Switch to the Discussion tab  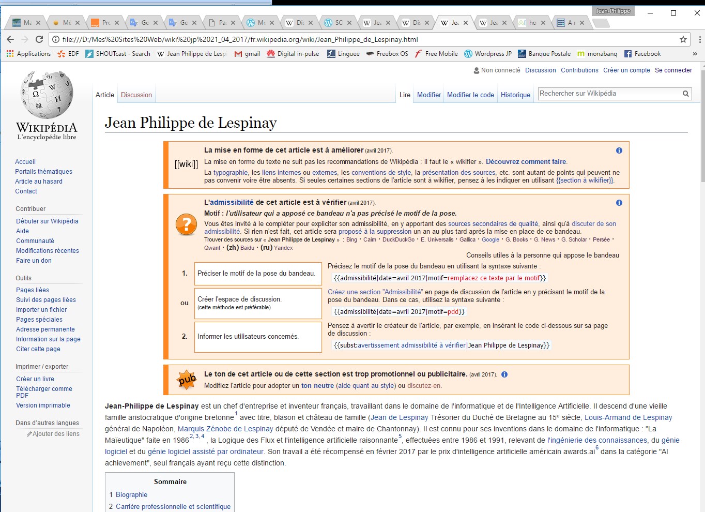136,95
